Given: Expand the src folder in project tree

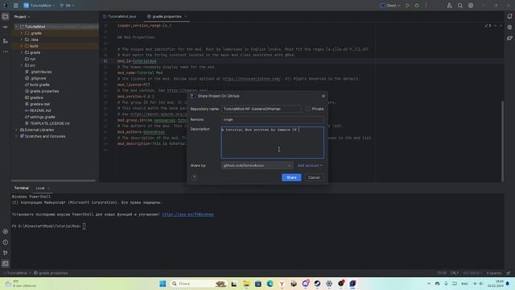Looking at the screenshot, I should pyautogui.click(x=22, y=65).
